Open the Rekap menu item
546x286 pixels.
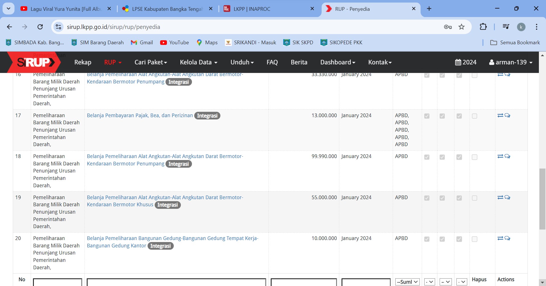pyautogui.click(x=83, y=62)
